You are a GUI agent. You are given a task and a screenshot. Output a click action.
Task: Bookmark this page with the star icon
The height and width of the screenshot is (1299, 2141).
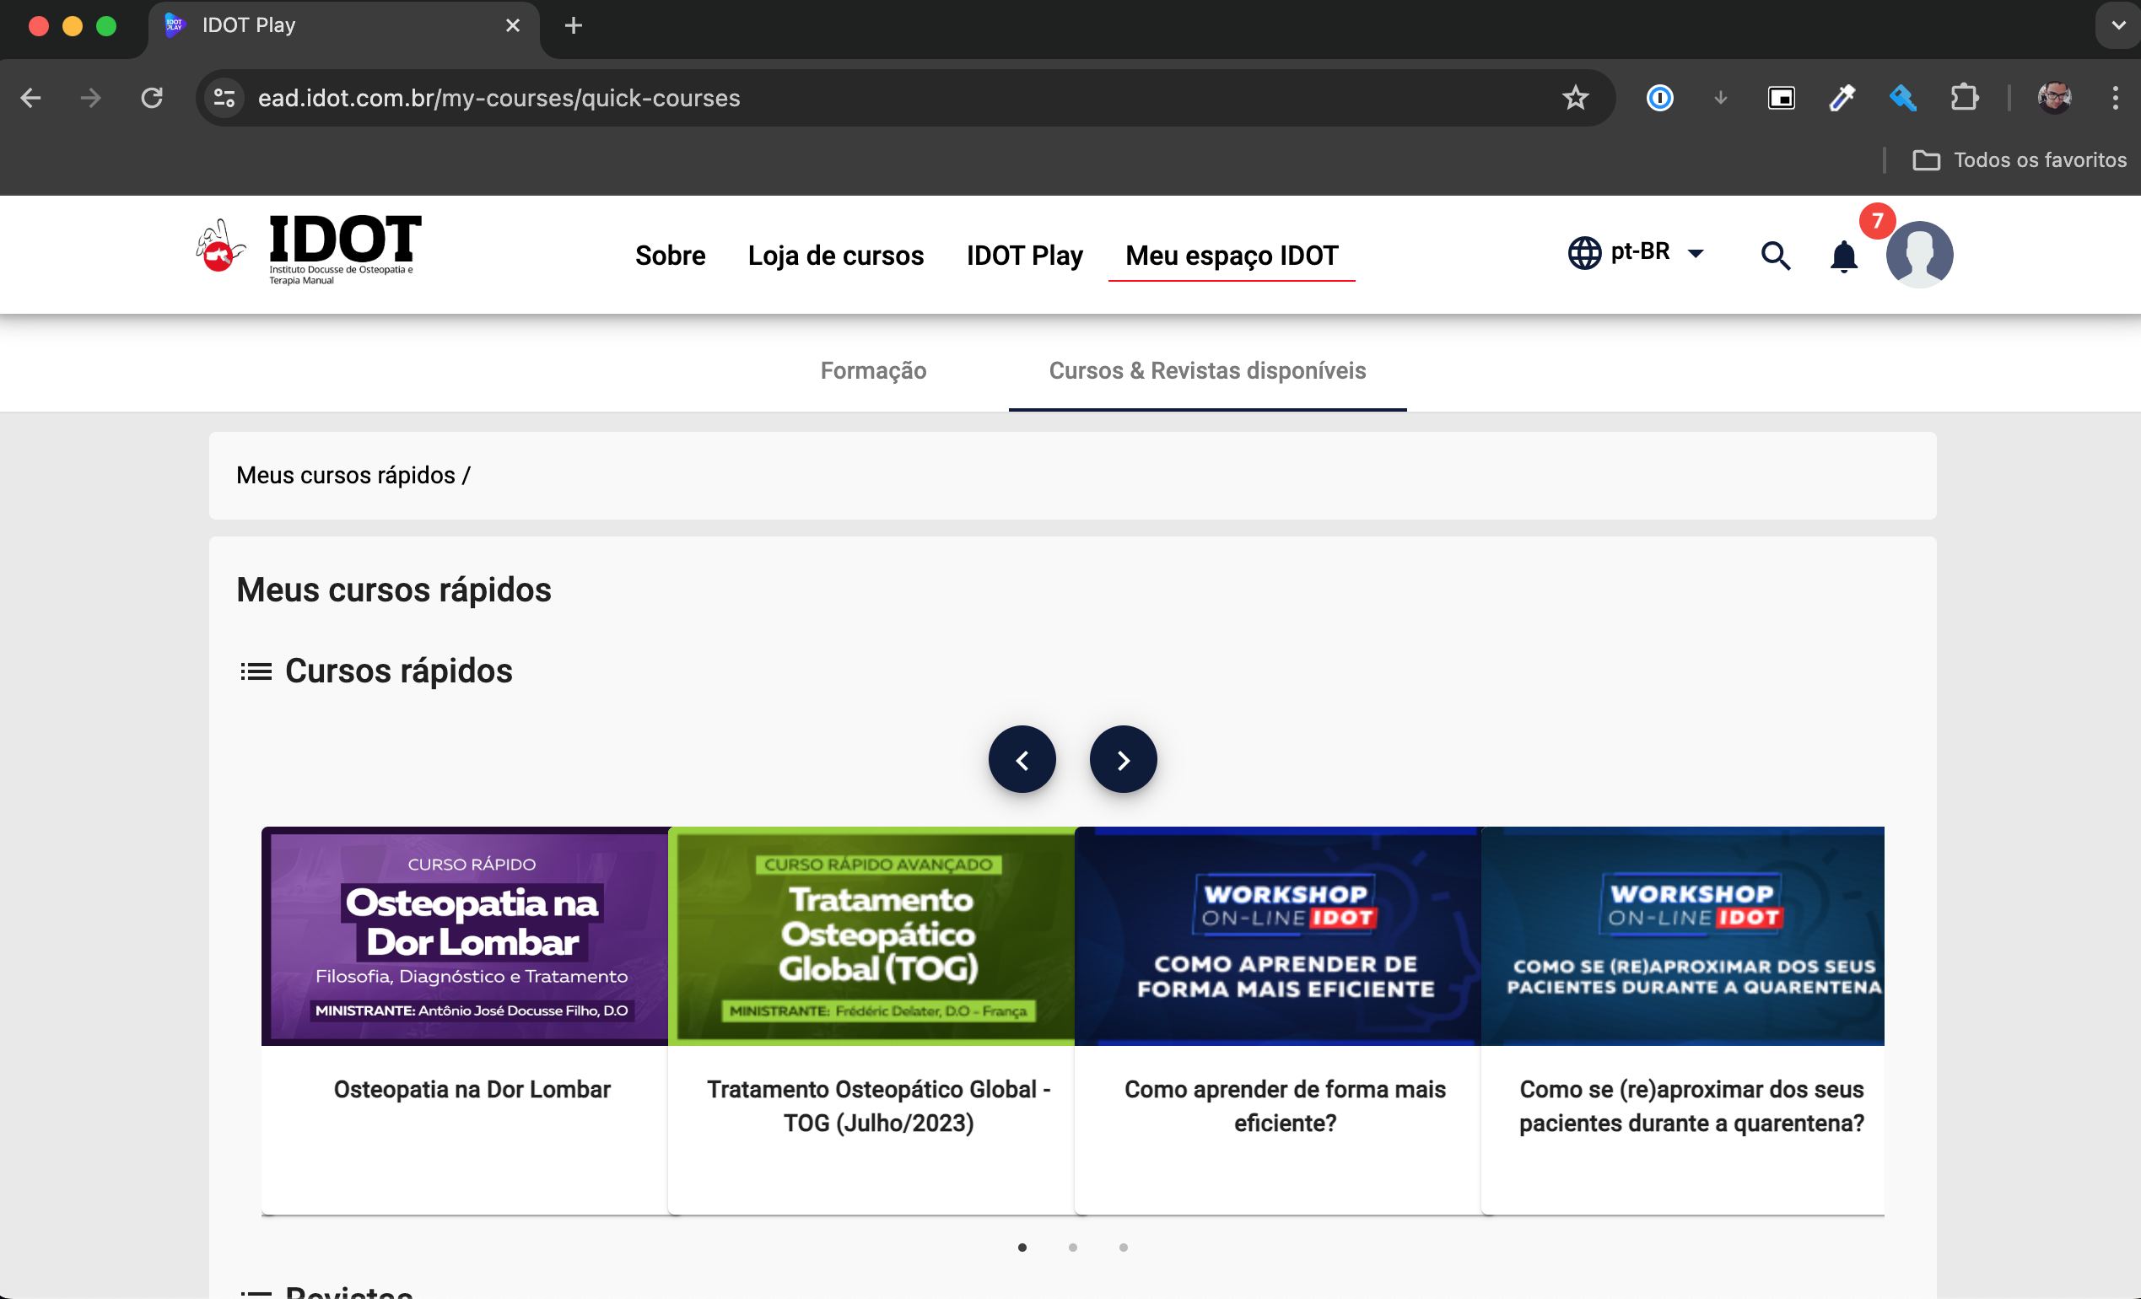tap(1575, 98)
